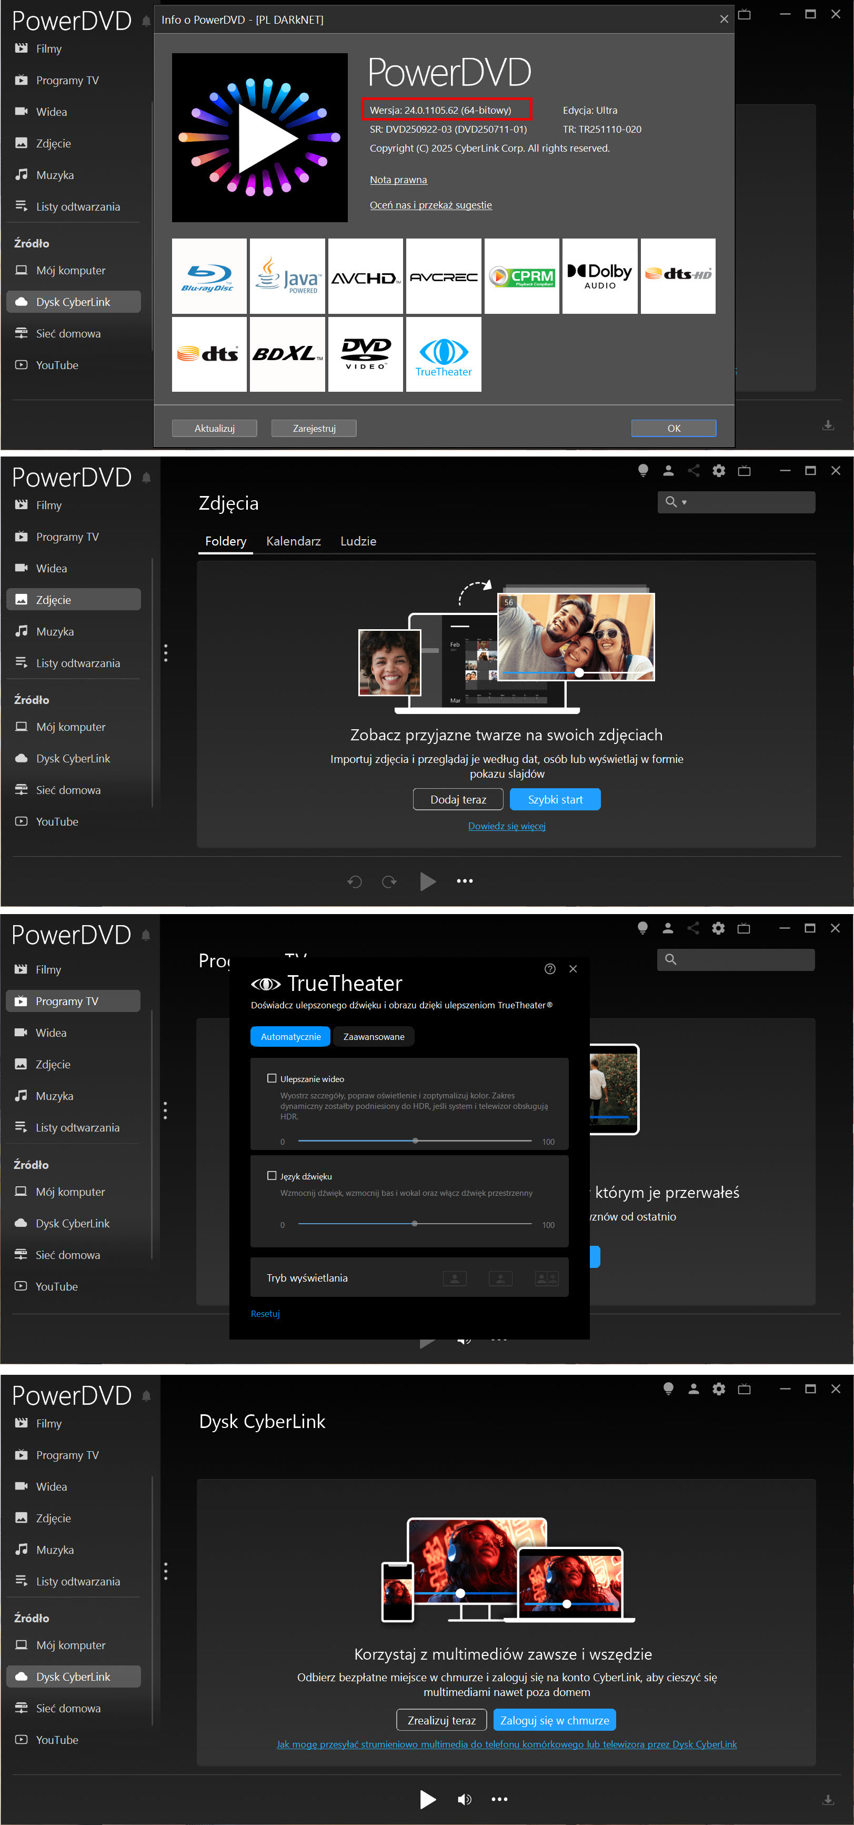
Task: Collapse sidebar with dots handle on Dysk CyberLink page
Action: click(166, 1571)
